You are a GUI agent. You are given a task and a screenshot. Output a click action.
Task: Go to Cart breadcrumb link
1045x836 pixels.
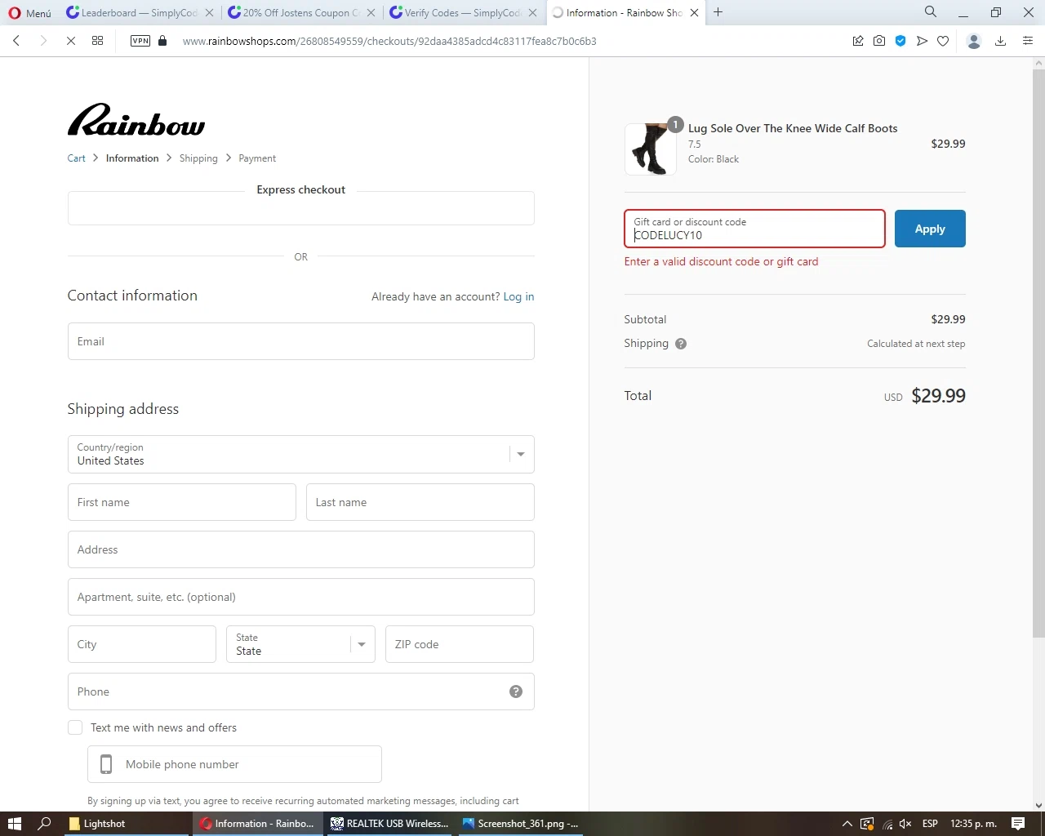tap(76, 158)
